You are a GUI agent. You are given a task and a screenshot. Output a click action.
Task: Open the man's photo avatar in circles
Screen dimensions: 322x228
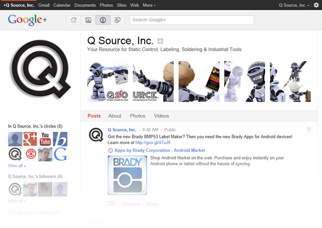[x=45, y=154]
